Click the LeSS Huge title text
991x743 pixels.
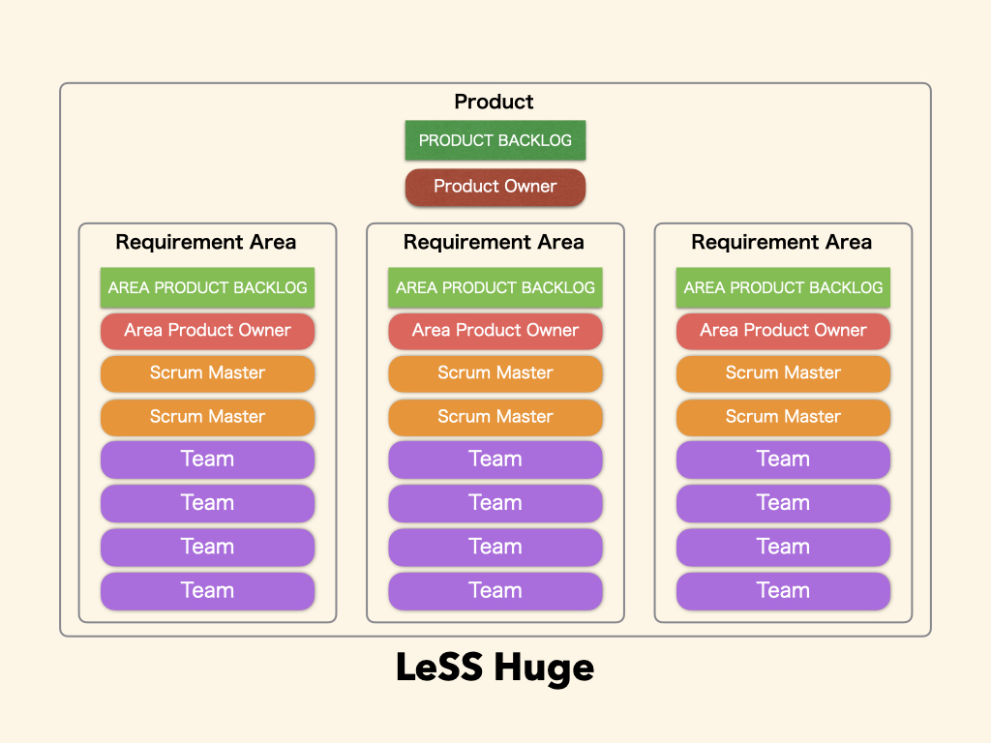click(495, 667)
